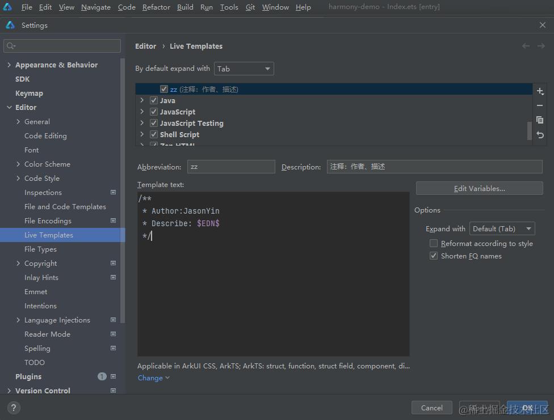Click the project-level icon beside File Encodings

[x=113, y=220]
